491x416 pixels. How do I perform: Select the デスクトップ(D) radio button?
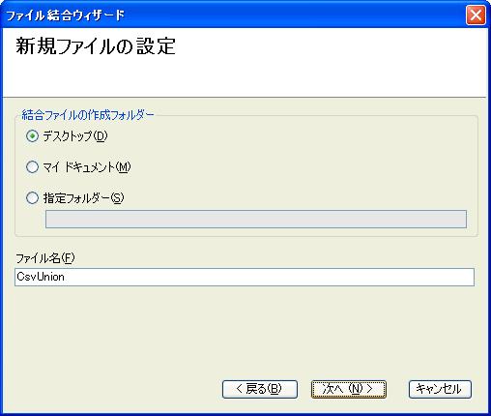[32, 136]
